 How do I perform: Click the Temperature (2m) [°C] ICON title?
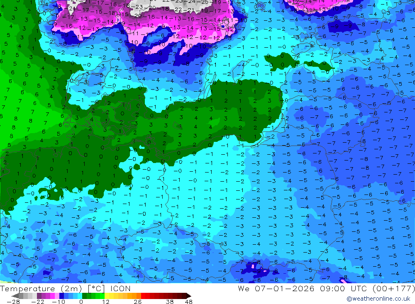(66, 288)
